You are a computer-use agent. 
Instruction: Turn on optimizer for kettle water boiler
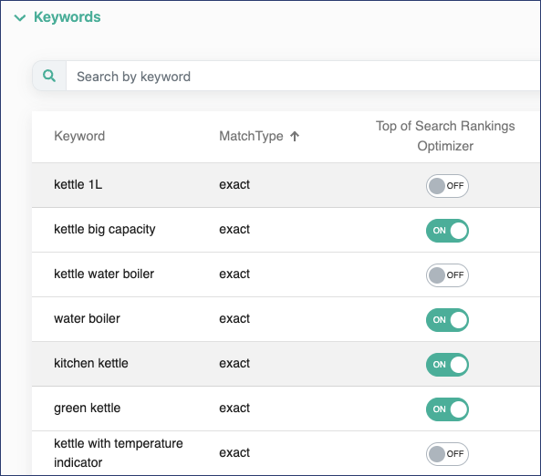(x=447, y=275)
